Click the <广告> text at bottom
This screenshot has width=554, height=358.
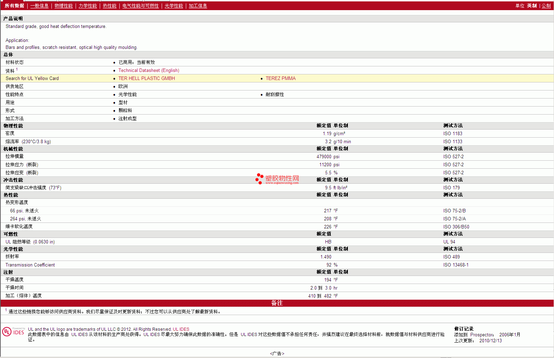tap(277, 353)
